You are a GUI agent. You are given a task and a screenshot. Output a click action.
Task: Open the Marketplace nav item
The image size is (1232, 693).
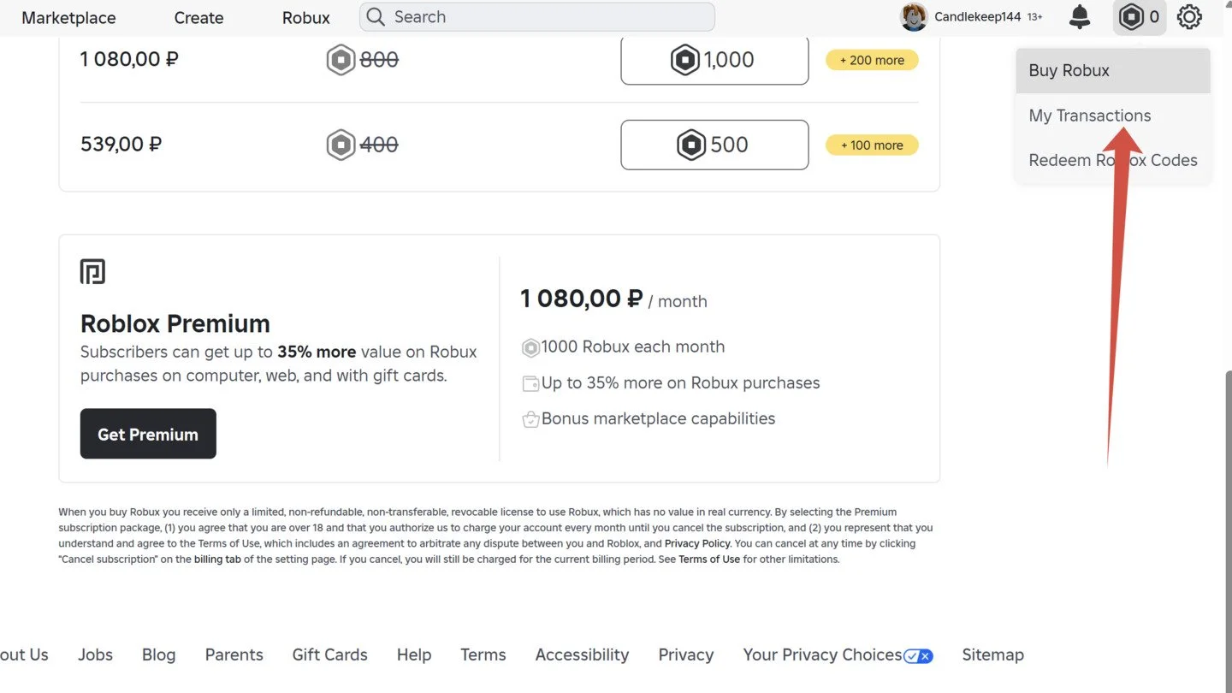[68, 18]
